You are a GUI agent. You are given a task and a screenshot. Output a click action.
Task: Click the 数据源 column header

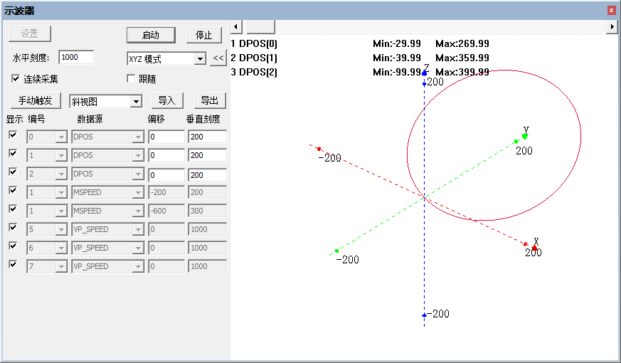tap(90, 119)
